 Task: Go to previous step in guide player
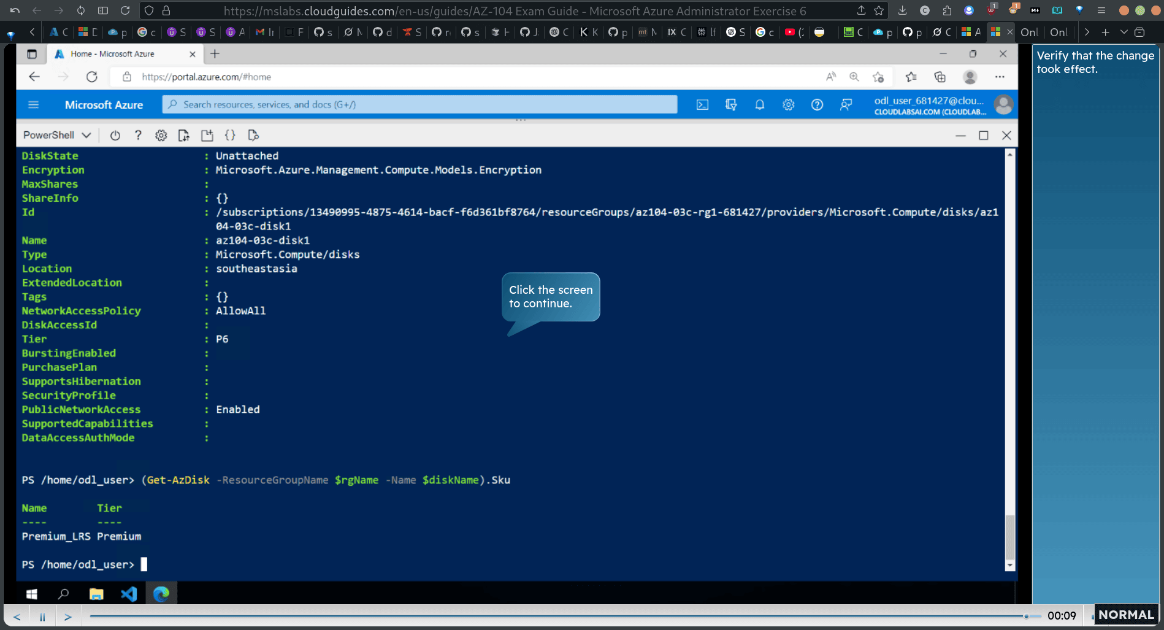click(x=17, y=617)
